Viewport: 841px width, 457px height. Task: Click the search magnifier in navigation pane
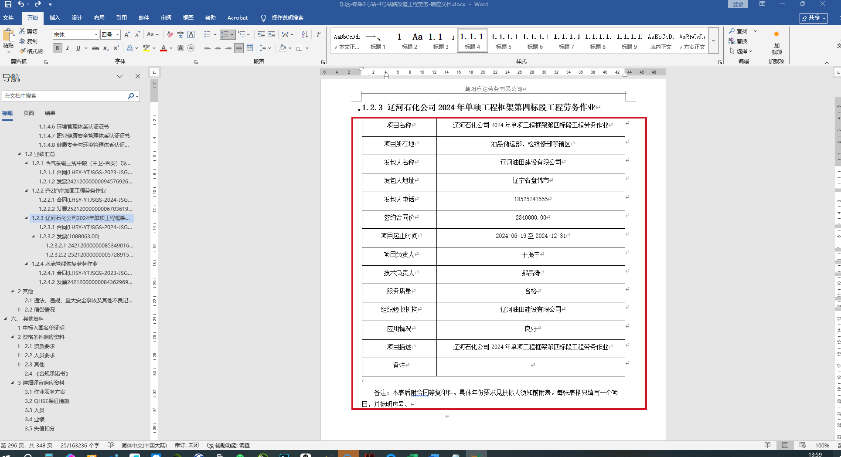pyautogui.click(x=130, y=96)
